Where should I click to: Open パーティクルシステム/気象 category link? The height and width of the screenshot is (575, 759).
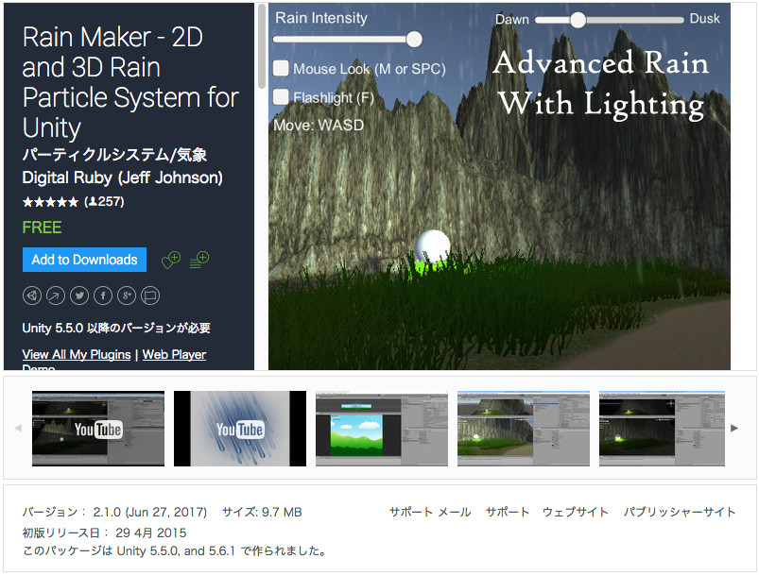click(x=114, y=155)
